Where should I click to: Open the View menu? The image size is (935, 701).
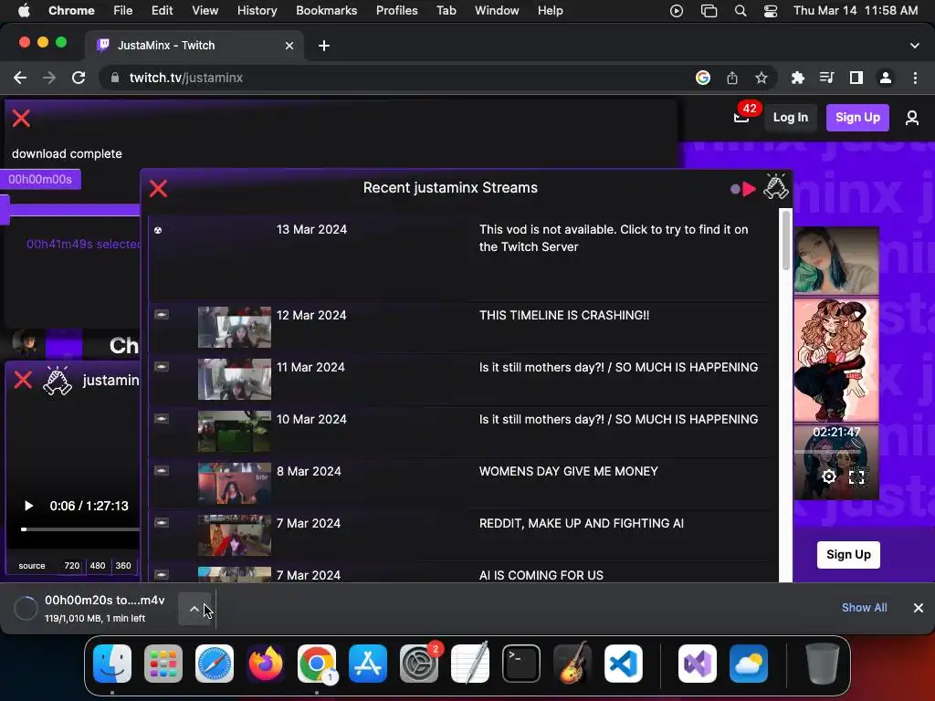(205, 11)
